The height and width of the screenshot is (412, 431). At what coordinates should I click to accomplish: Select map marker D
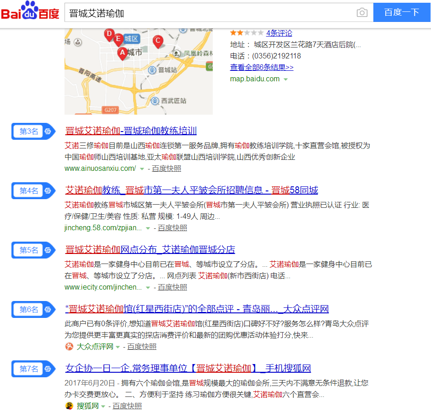[109, 35]
